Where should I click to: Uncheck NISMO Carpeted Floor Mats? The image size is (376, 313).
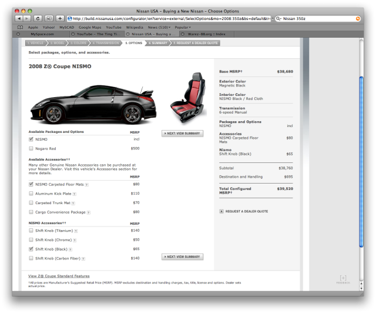[31, 184]
